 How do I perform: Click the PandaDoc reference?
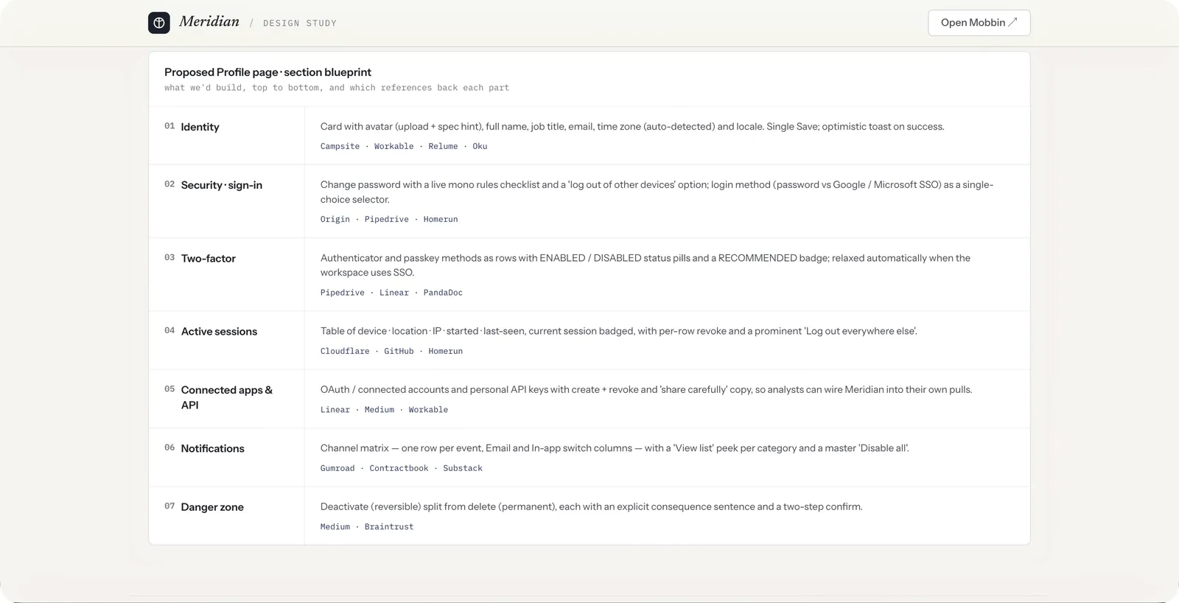443,293
